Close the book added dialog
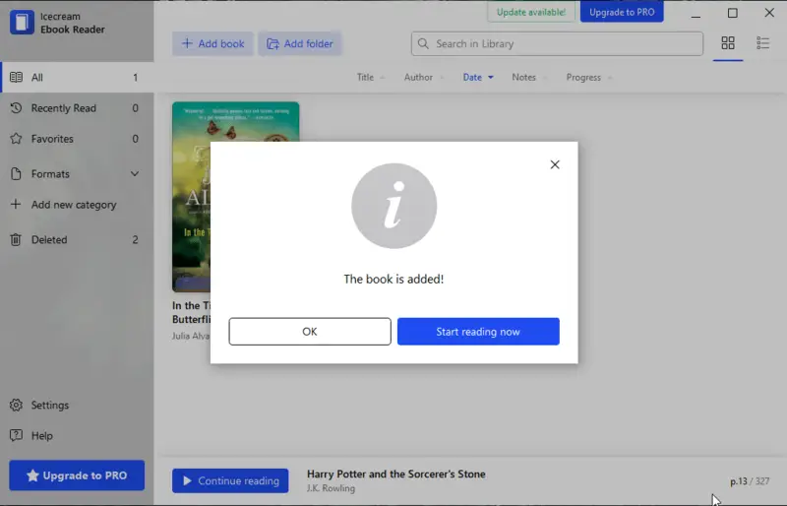The width and height of the screenshot is (787, 506). point(555,164)
